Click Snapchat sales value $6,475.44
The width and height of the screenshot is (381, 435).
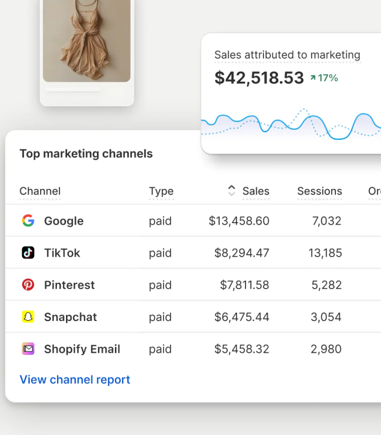[242, 317]
